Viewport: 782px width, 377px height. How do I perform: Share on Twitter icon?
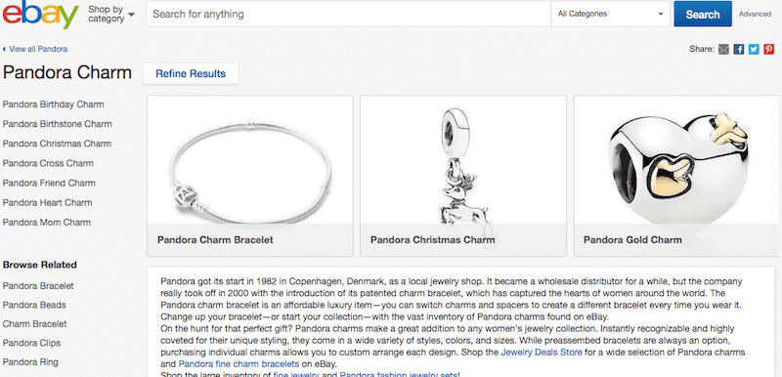[754, 49]
